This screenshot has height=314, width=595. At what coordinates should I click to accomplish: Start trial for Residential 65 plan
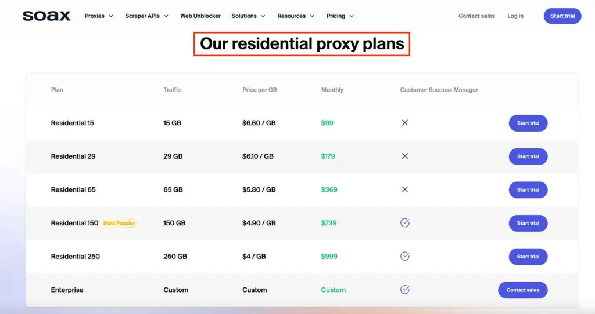click(528, 189)
